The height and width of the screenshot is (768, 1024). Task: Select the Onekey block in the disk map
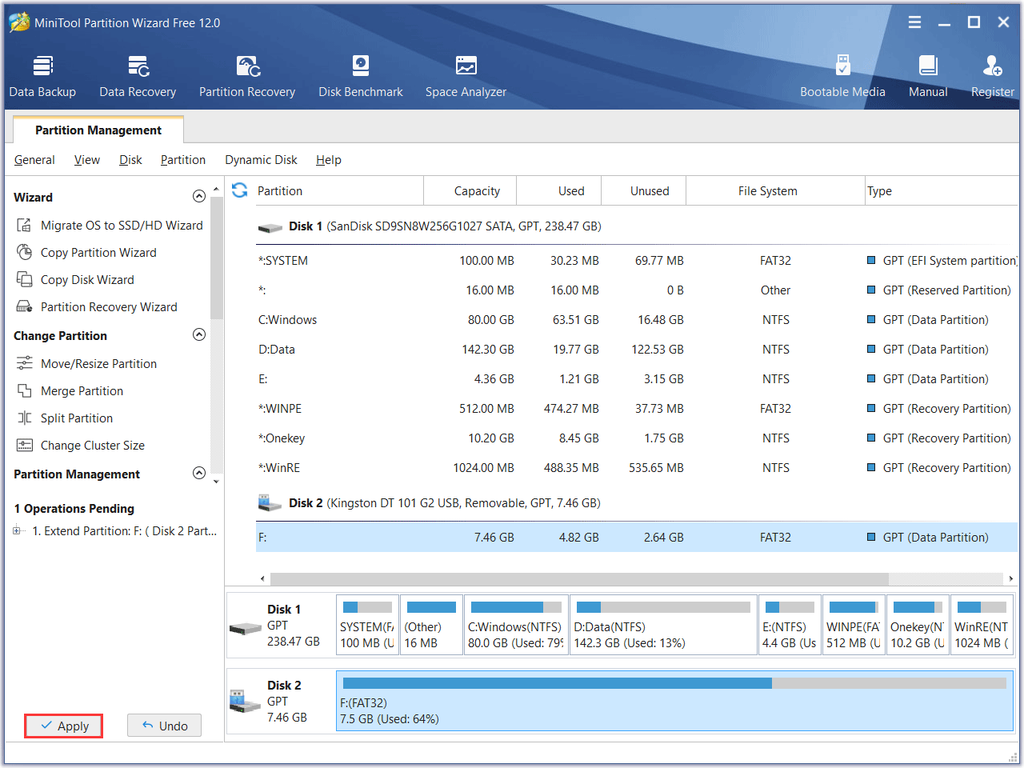[918, 625]
